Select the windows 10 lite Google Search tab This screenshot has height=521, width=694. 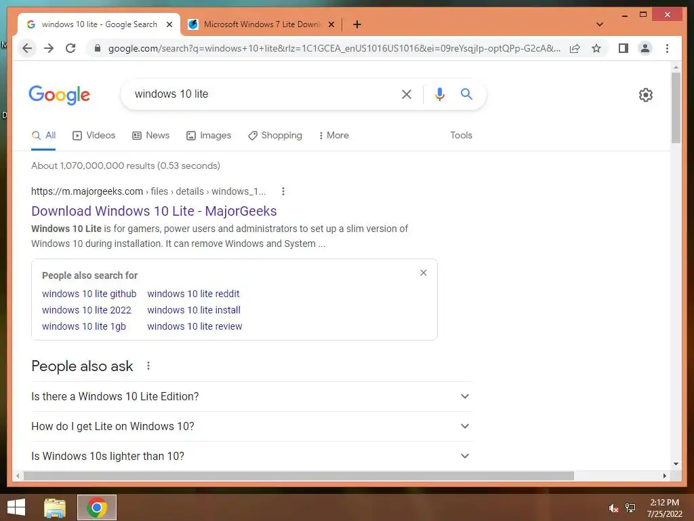coord(99,24)
